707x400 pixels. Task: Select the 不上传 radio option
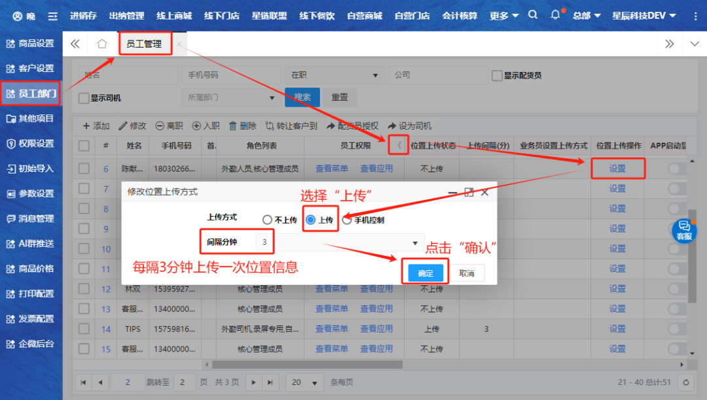[267, 220]
